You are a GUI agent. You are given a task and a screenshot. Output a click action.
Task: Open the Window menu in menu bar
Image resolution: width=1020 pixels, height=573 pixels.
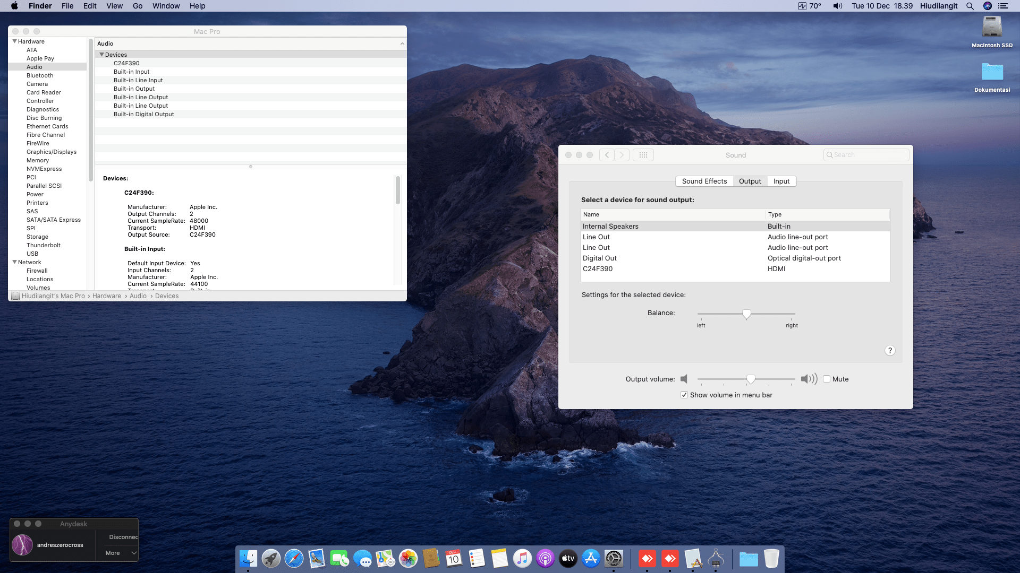tap(166, 6)
